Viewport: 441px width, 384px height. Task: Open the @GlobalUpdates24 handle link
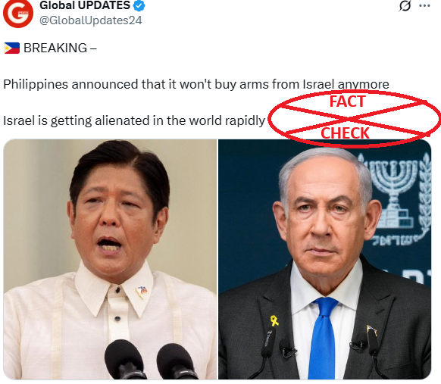pos(91,20)
